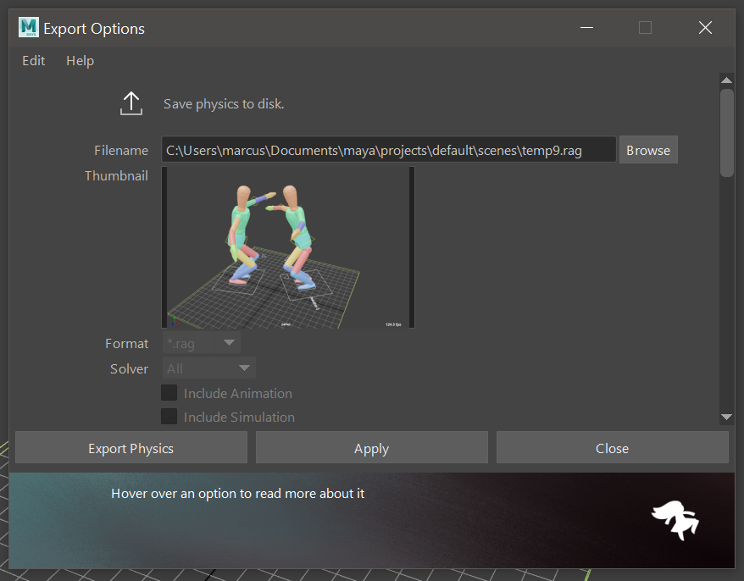The image size is (744, 581).
Task: Click the mannequin thumbnail preview image
Action: (x=288, y=247)
